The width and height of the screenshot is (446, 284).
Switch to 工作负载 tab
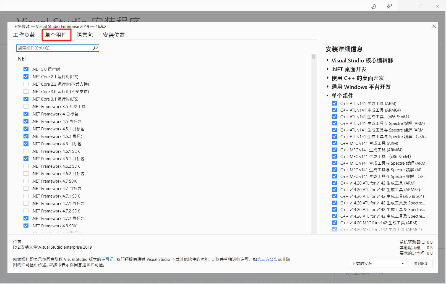(24, 35)
